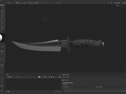Filter assets by brushes
Viewport: 126px width, 94px height.
(48, 77)
